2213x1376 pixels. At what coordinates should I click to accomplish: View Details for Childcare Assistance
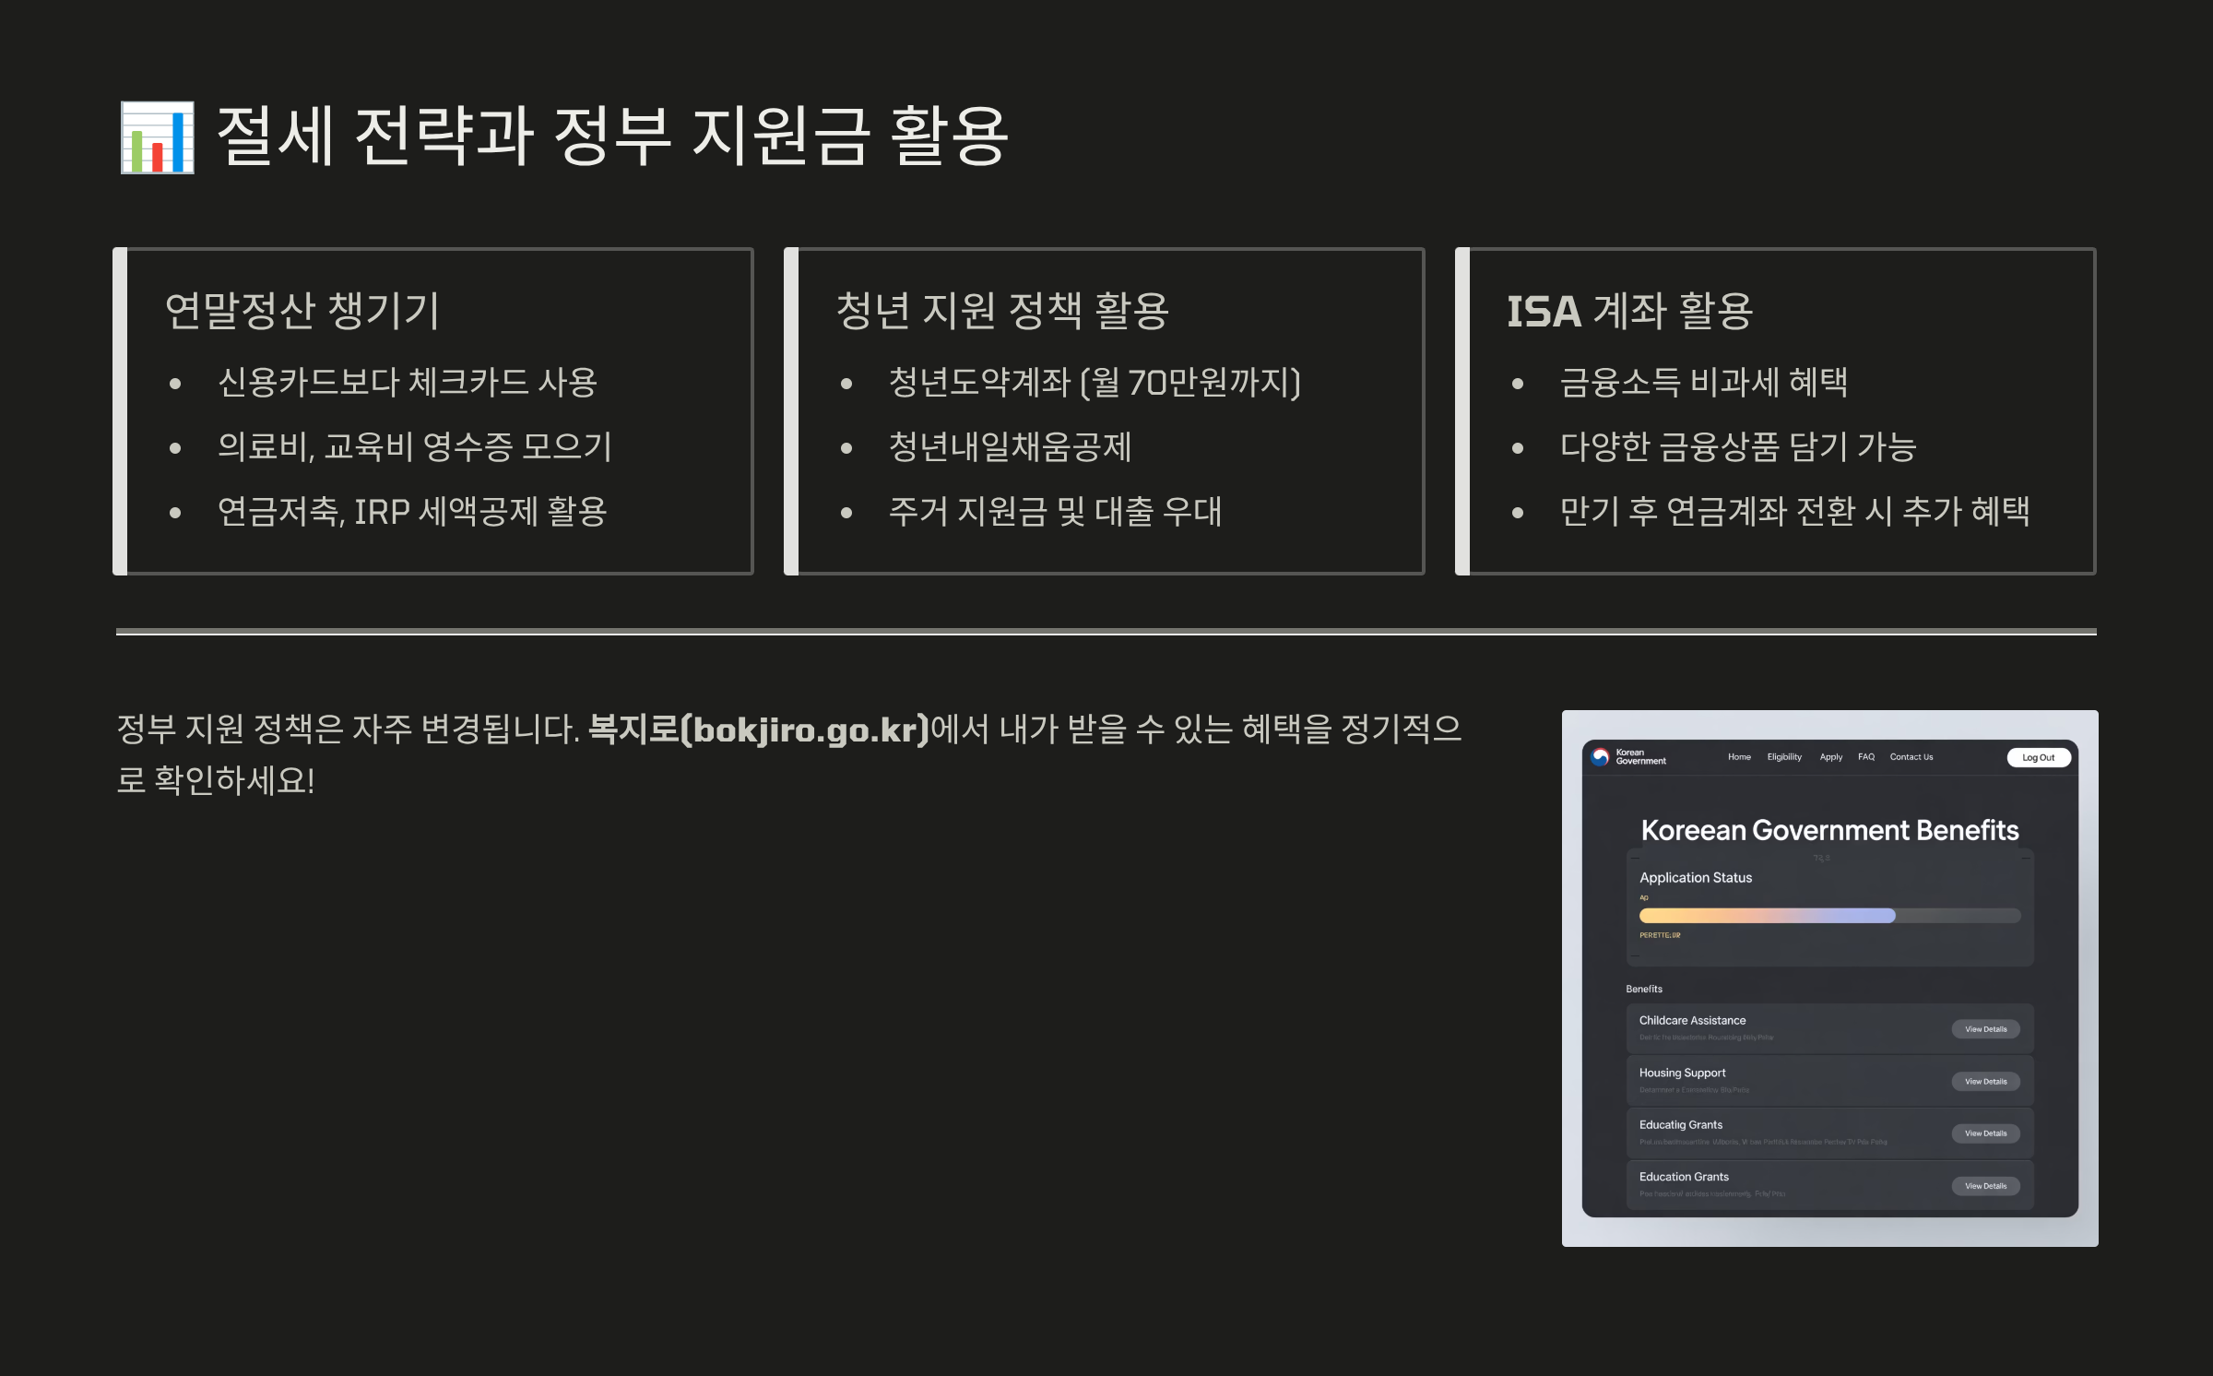[x=1985, y=1029]
